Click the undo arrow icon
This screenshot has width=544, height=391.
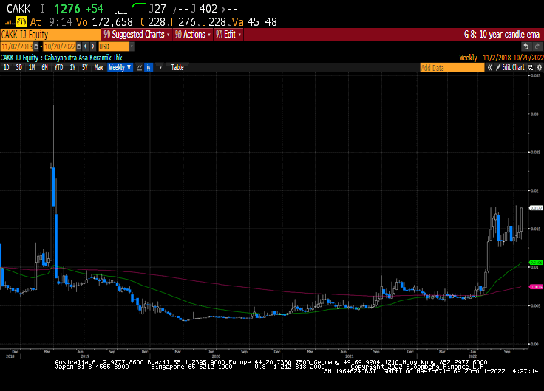(x=526, y=46)
